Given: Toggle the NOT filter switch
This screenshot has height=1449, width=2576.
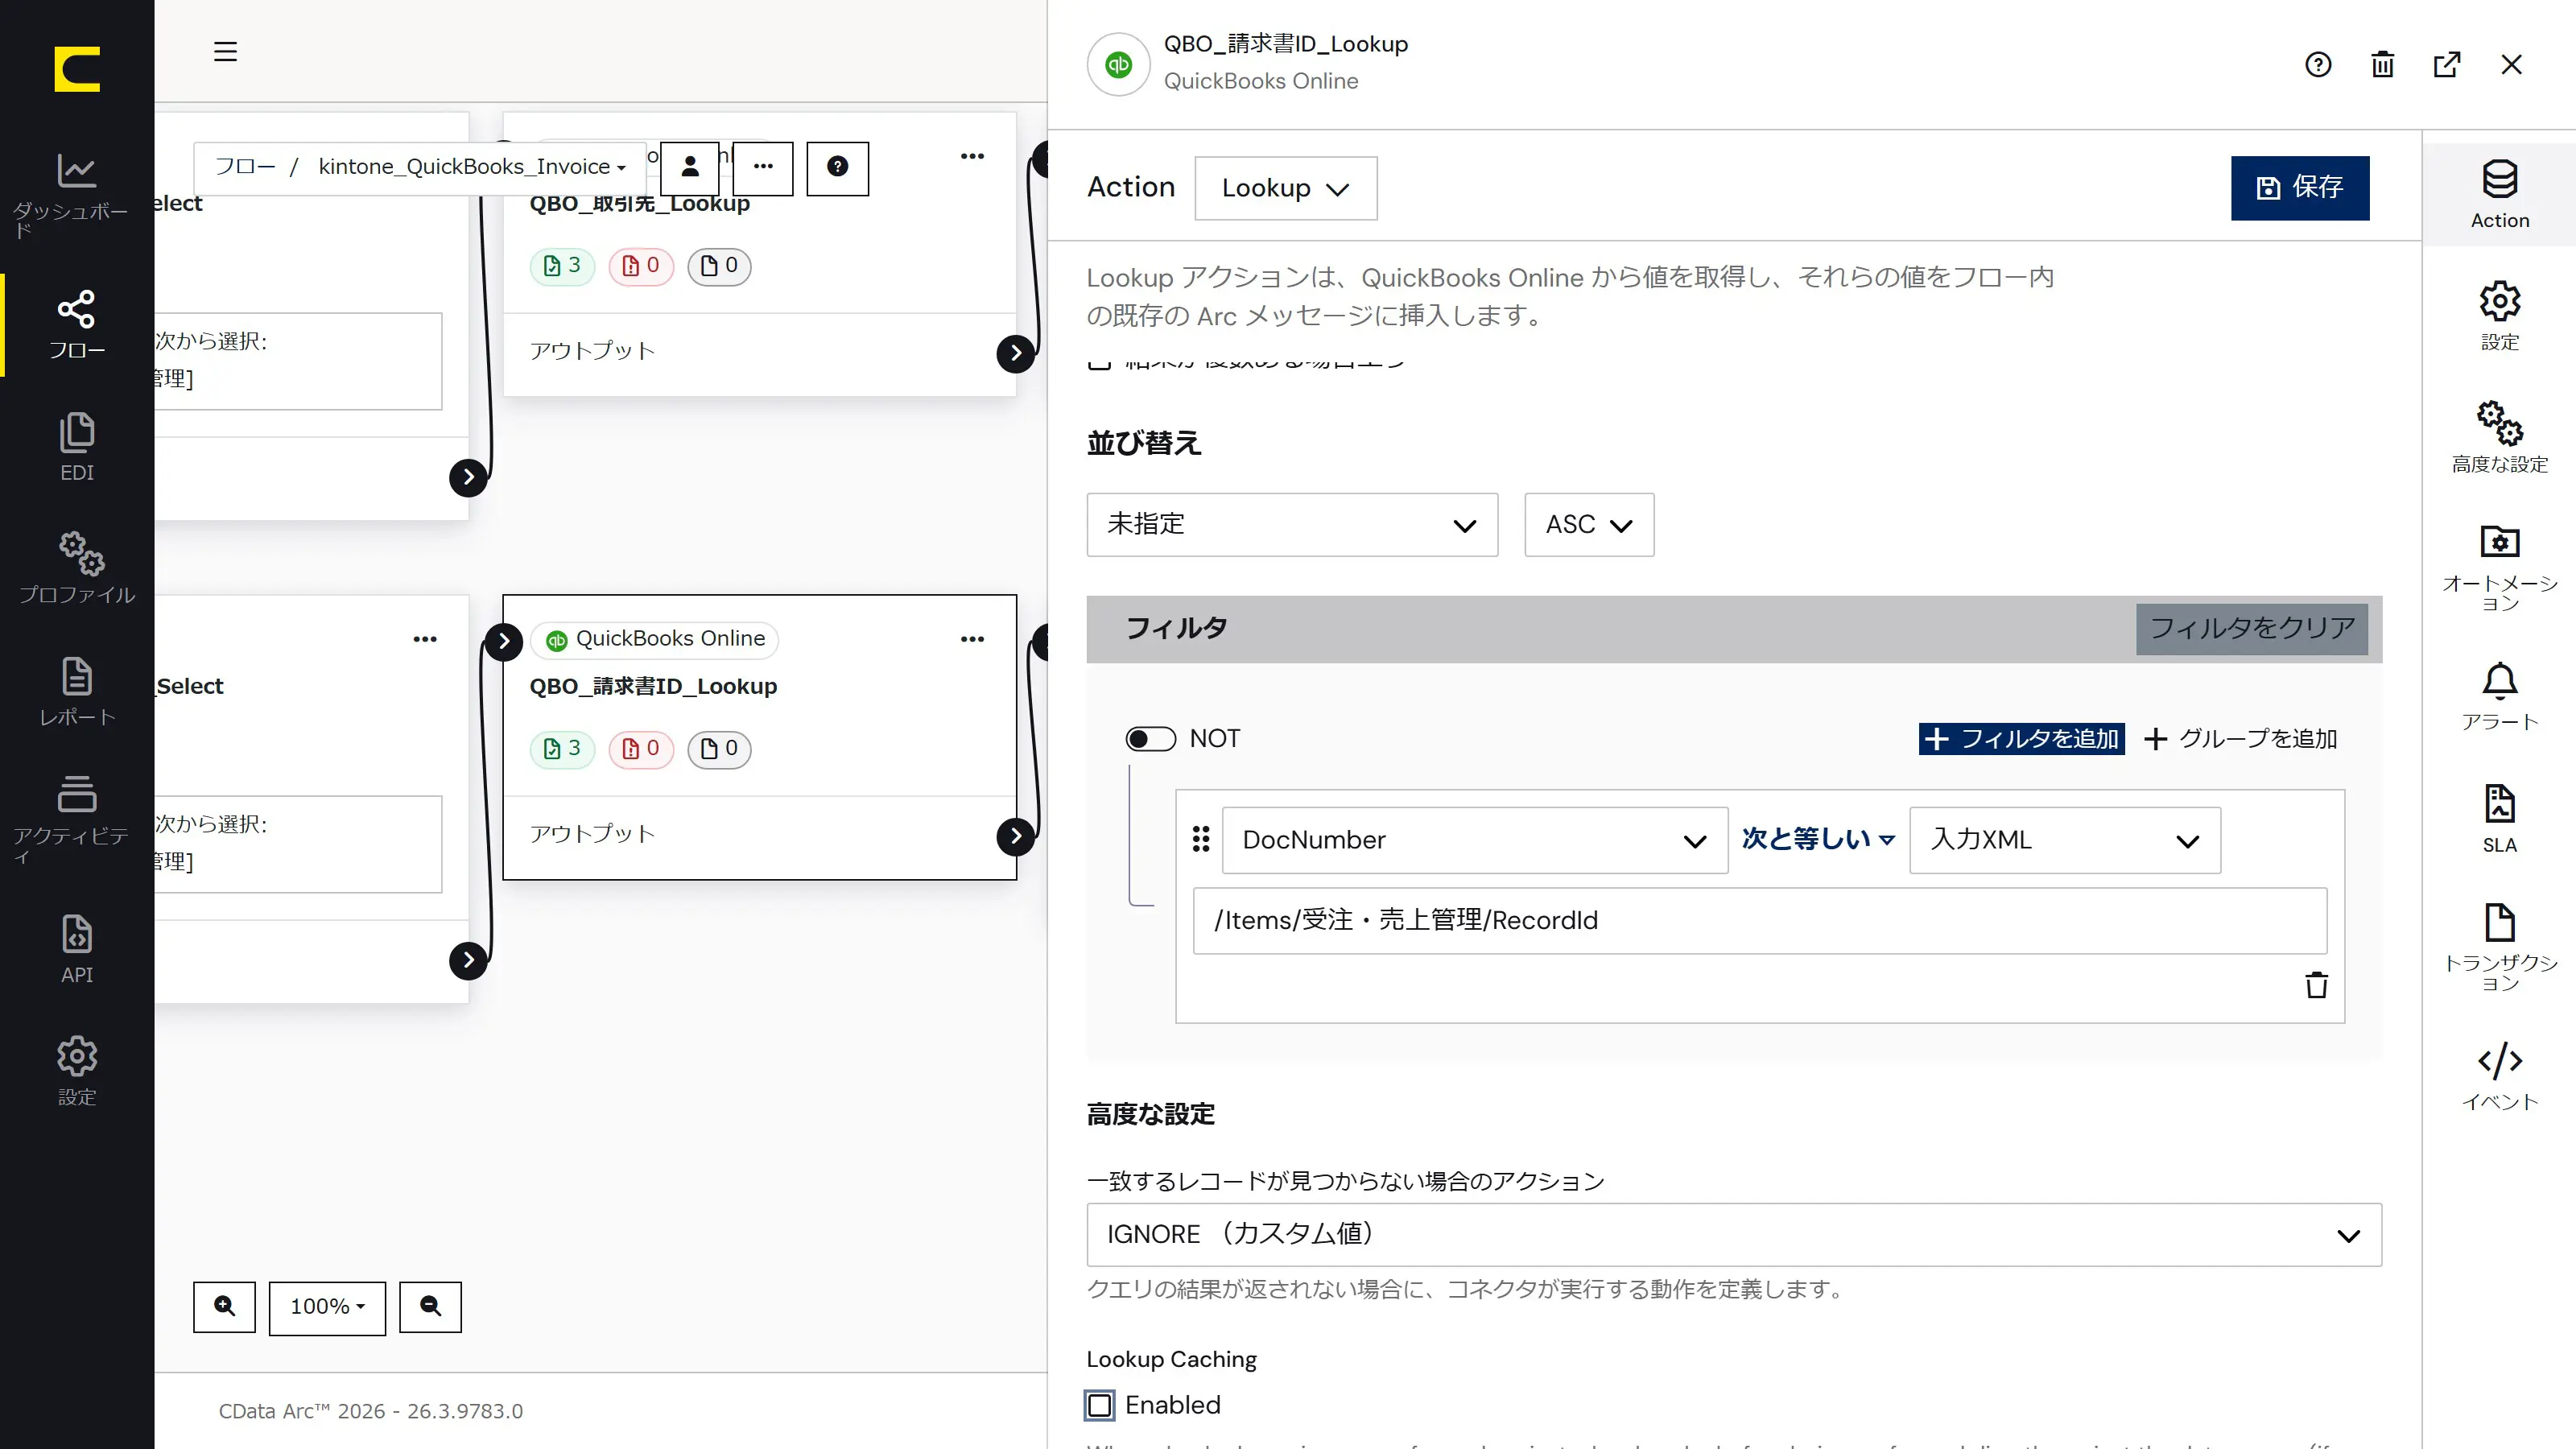Looking at the screenshot, I should [x=1150, y=739].
